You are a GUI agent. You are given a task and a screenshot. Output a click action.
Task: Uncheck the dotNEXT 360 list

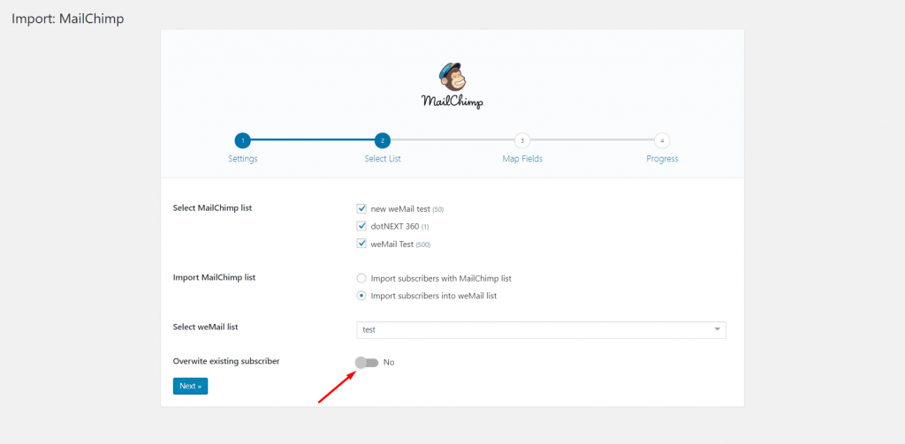point(361,226)
